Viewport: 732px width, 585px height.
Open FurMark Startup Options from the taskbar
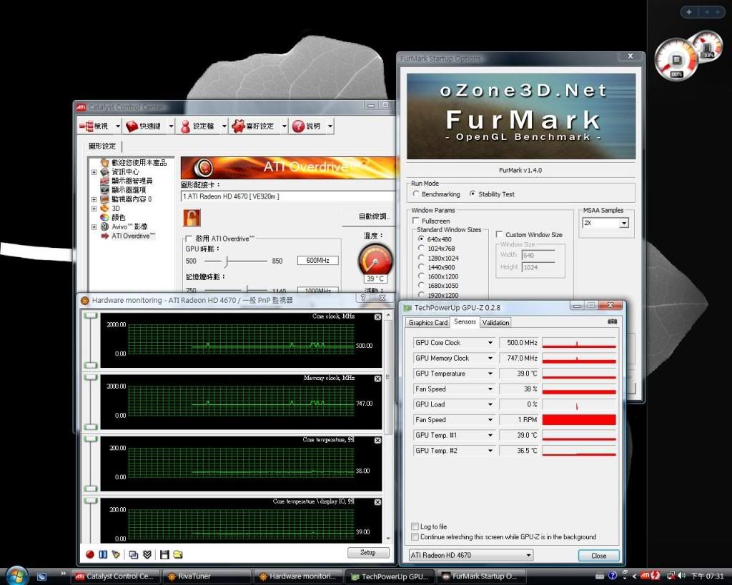(483, 576)
